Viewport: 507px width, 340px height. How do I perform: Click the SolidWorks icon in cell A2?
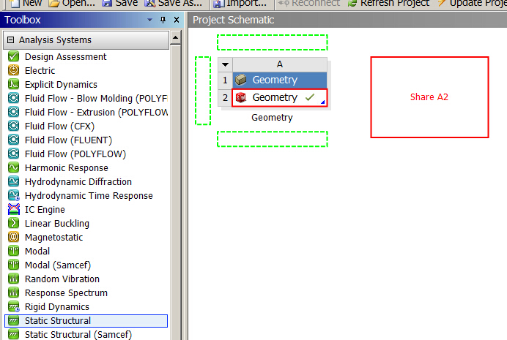pyautogui.click(x=240, y=97)
